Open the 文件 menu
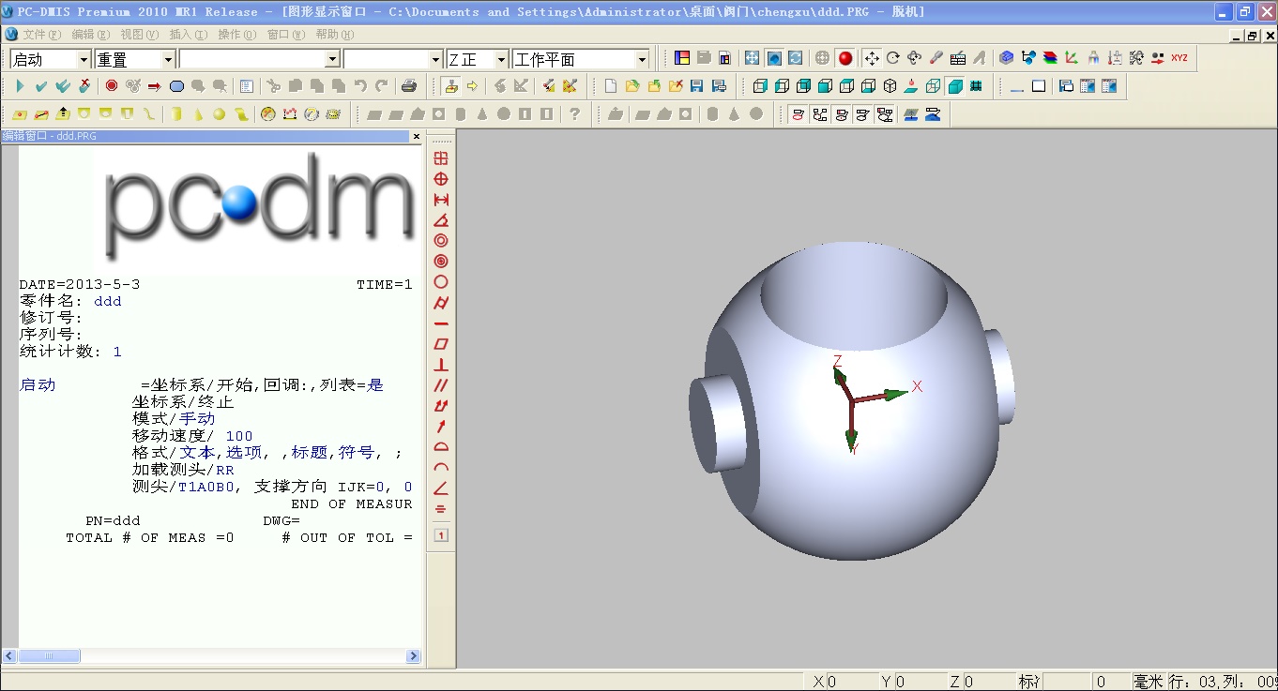 pos(41,35)
